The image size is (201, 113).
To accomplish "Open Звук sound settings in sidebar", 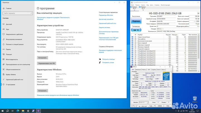I will coord(8,29).
